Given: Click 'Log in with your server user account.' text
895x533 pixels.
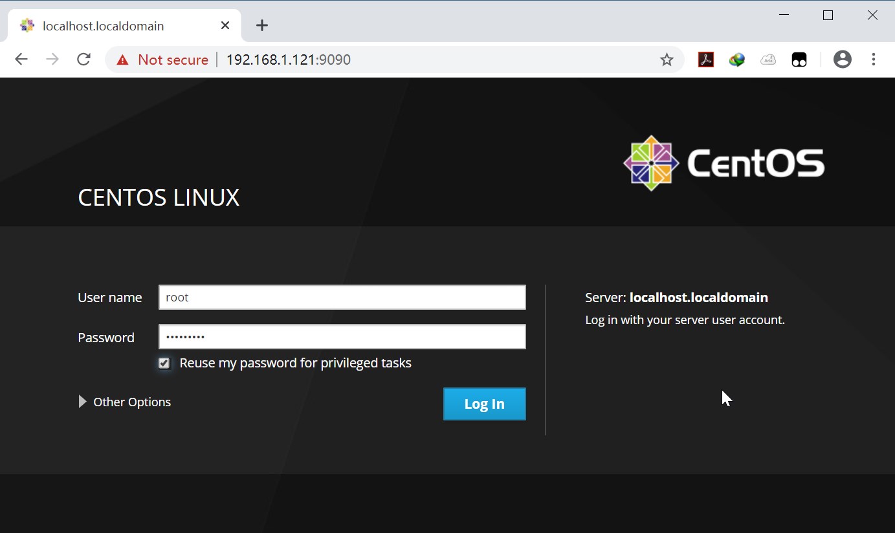Looking at the screenshot, I should point(685,320).
